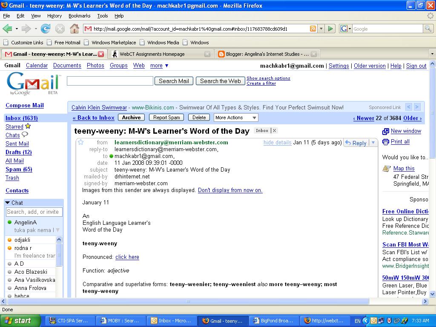Click the horizontal scrollbar

tap(188, 301)
